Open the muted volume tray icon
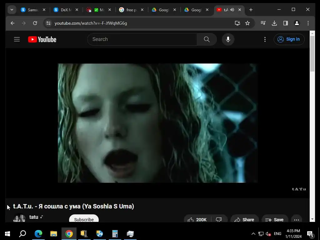 tap(268, 234)
